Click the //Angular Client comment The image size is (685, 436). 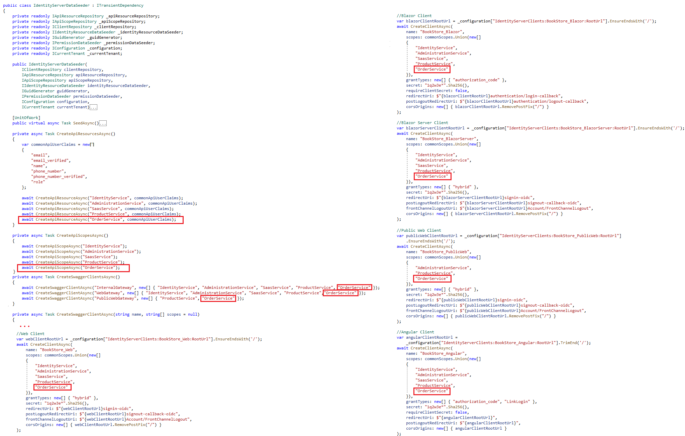(x=416, y=332)
